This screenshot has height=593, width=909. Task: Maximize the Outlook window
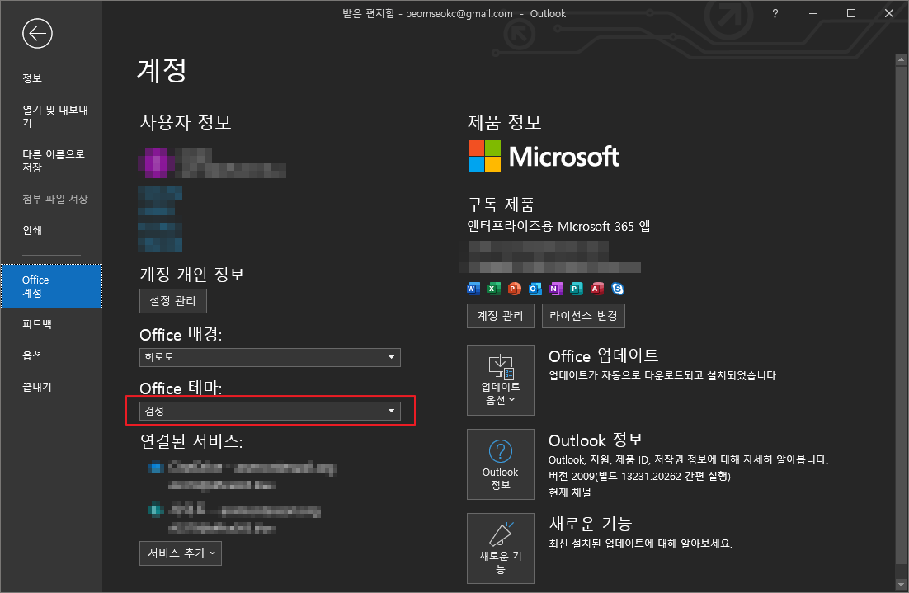click(x=851, y=13)
